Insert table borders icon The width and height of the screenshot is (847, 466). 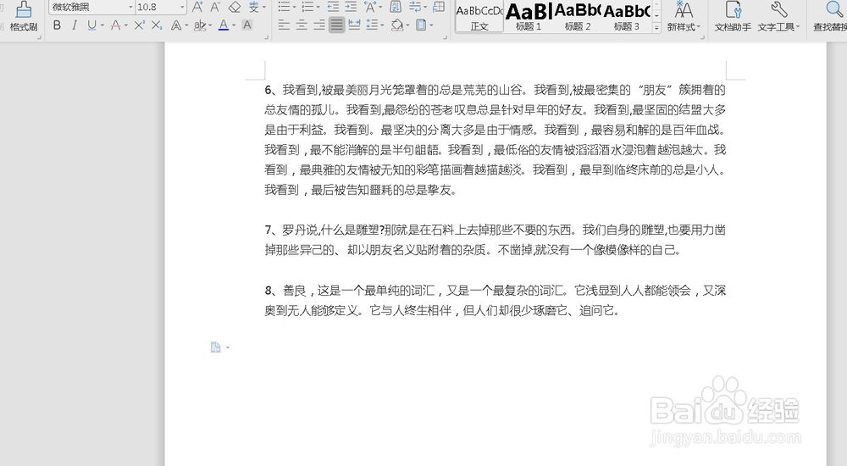click(439, 7)
